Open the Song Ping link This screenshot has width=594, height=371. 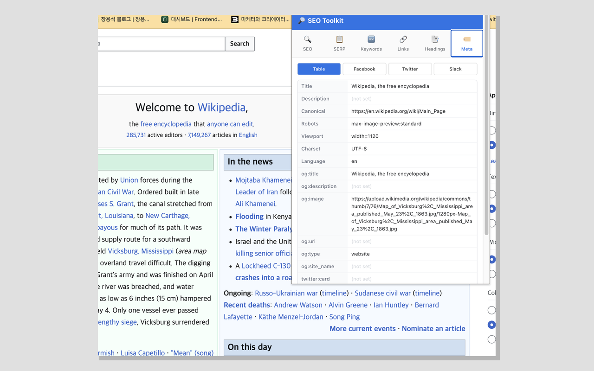[x=344, y=317]
